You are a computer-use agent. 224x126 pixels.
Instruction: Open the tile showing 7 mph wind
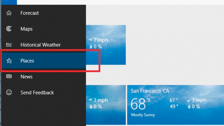106,45
